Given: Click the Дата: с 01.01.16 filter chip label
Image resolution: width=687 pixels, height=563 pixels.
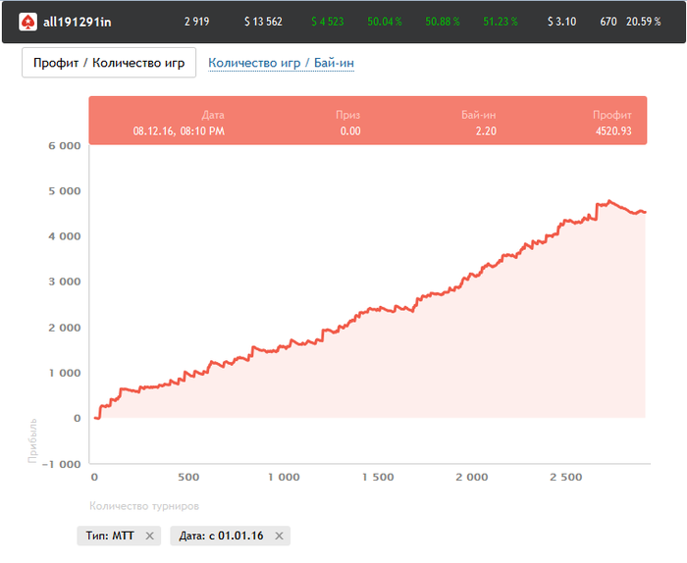Looking at the screenshot, I should click(221, 536).
